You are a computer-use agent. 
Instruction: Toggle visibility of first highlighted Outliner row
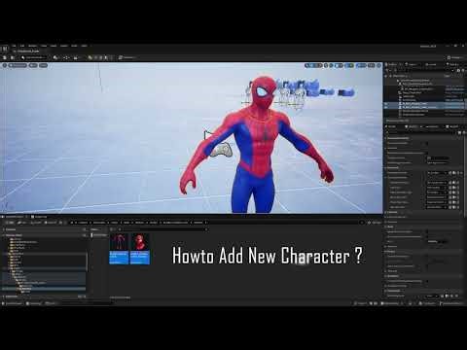386,104
